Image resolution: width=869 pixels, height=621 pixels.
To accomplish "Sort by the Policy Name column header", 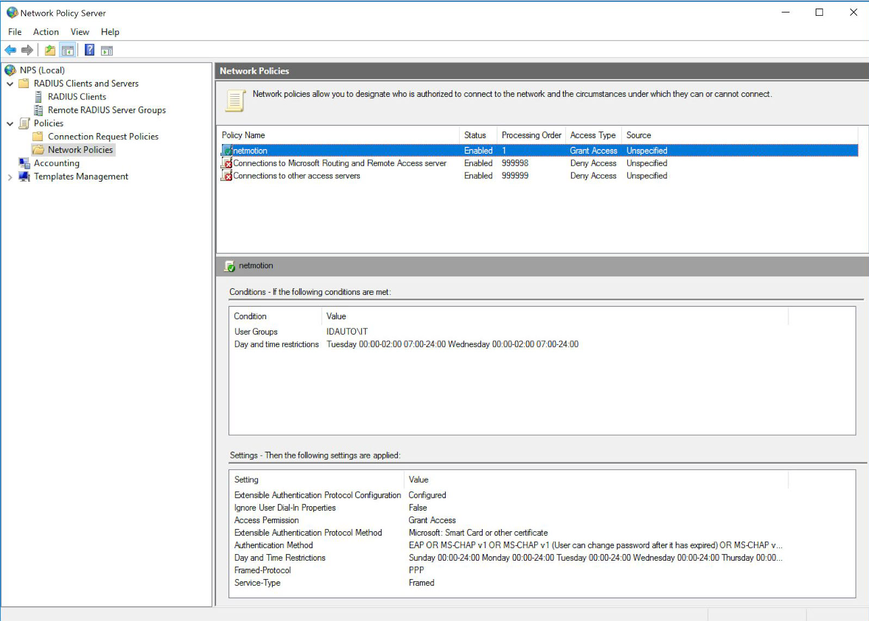I will (x=339, y=135).
